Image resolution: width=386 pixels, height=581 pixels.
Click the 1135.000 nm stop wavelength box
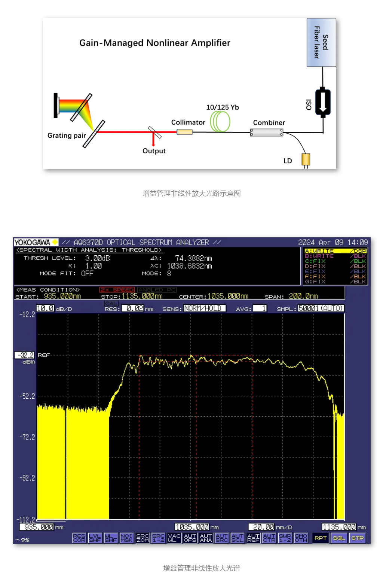[x=339, y=527]
